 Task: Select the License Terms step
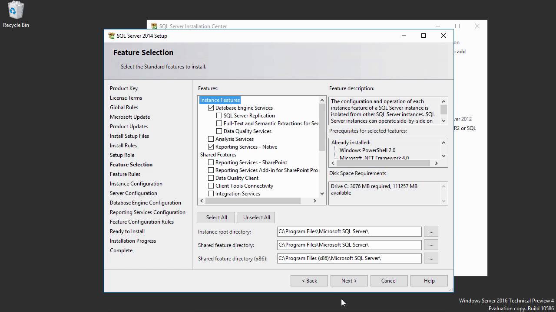126,98
